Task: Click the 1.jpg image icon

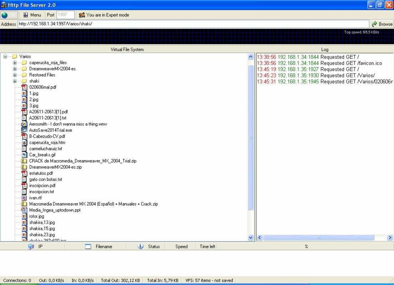Action: point(24,93)
